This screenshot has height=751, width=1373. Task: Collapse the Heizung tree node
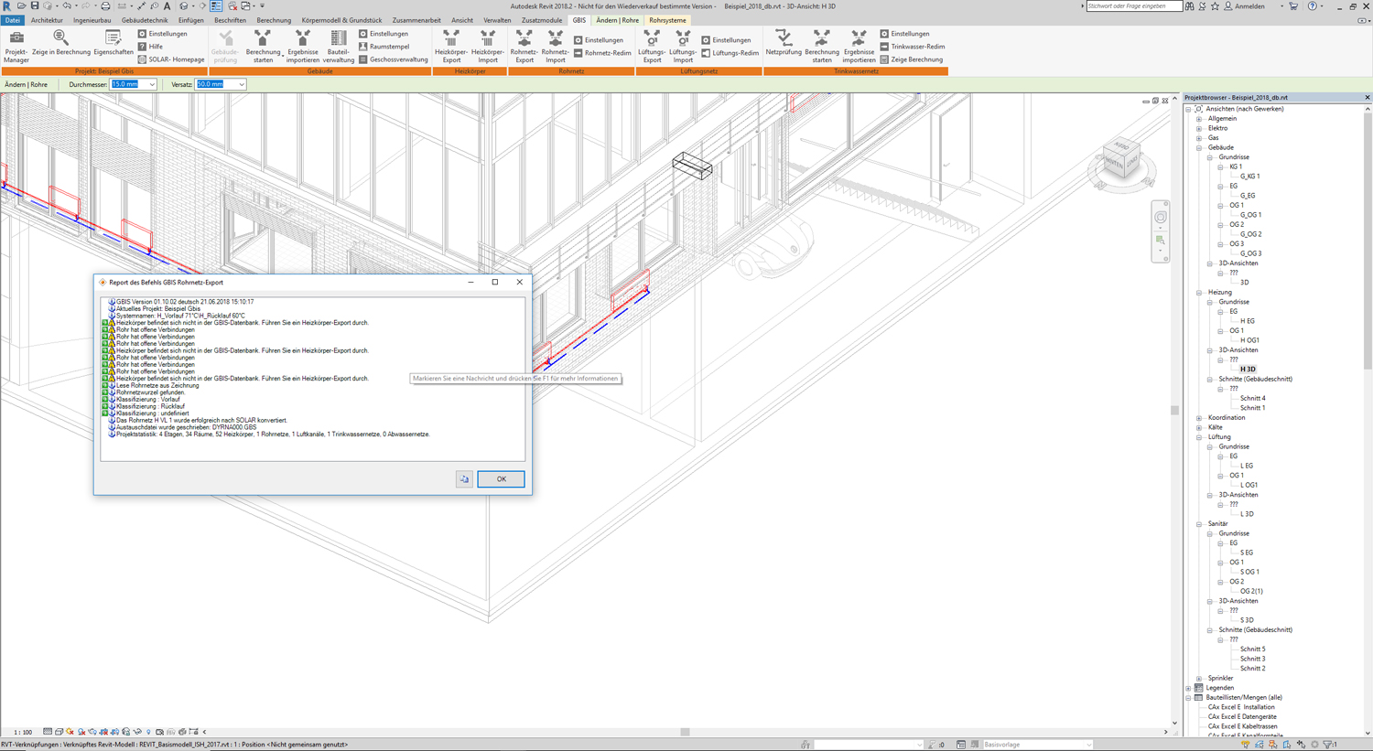pos(1199,293)
